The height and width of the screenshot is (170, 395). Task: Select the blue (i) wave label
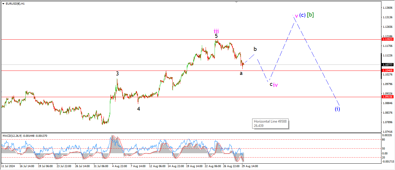pos(337,109)
